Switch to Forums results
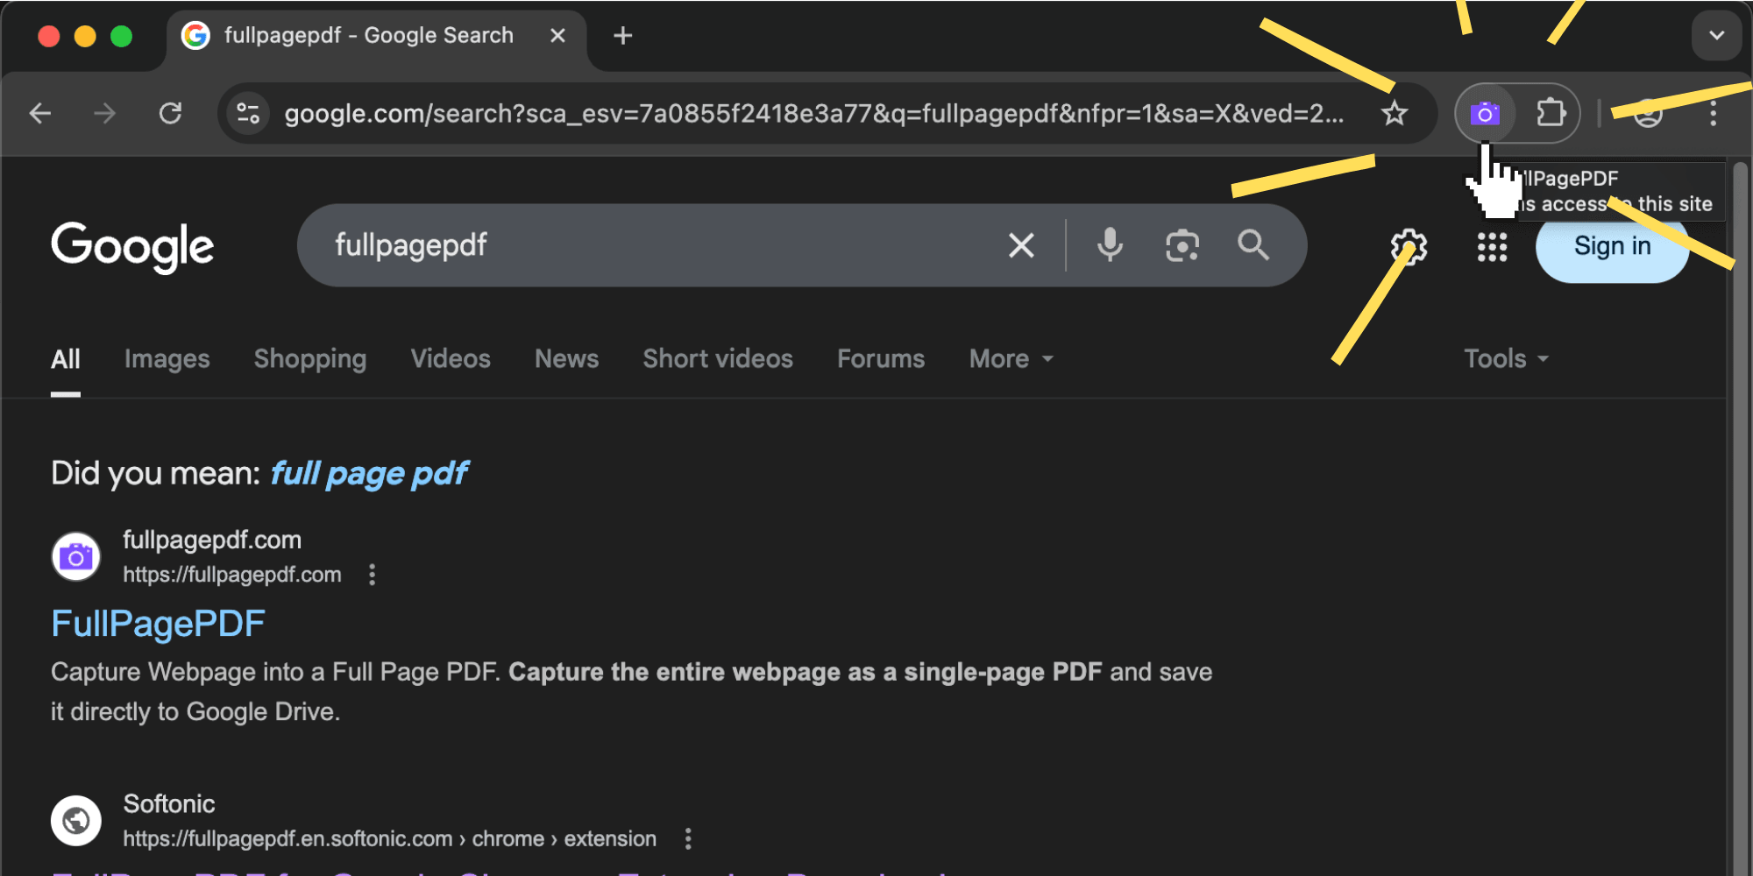Screen dimensions: 1753x876 [881, 359]
